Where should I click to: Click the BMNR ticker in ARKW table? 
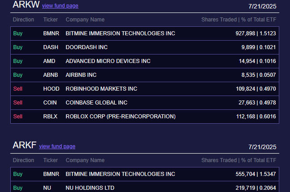(x=51, y=33)
